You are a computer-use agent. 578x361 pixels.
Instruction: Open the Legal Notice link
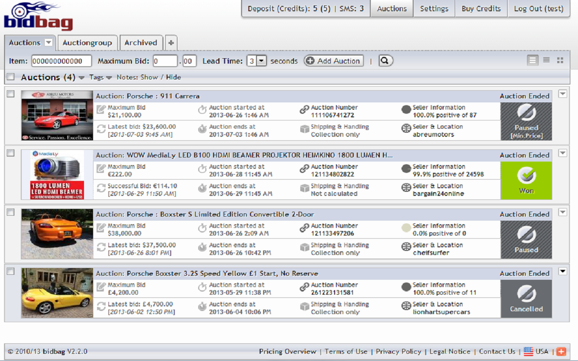point(450,352)
